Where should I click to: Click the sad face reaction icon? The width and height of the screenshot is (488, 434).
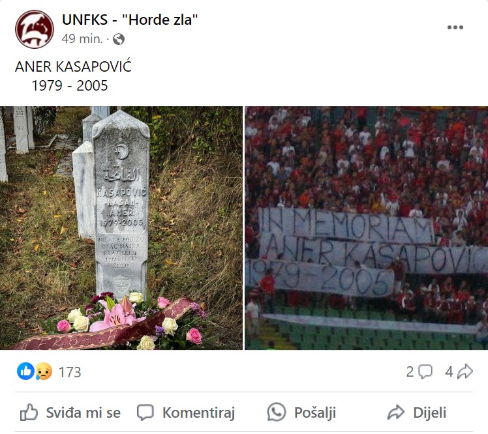(x=43, y=371)
